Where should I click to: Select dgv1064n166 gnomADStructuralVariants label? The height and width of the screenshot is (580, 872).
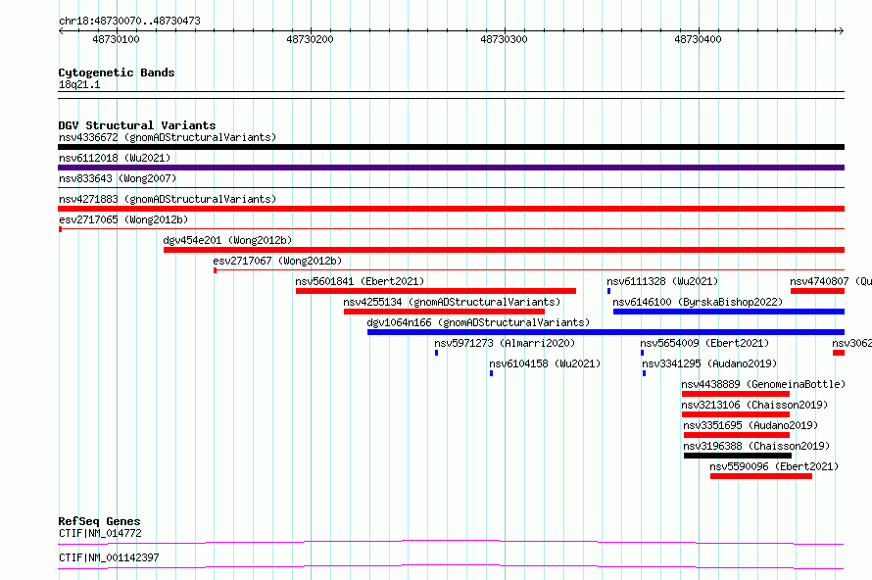(x=478, y=322)
